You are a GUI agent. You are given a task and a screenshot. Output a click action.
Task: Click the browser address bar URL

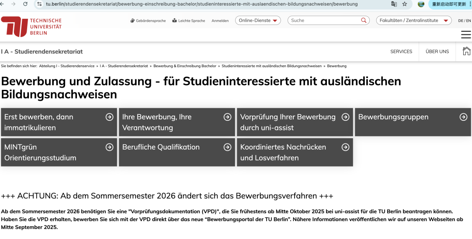[201, 4]
